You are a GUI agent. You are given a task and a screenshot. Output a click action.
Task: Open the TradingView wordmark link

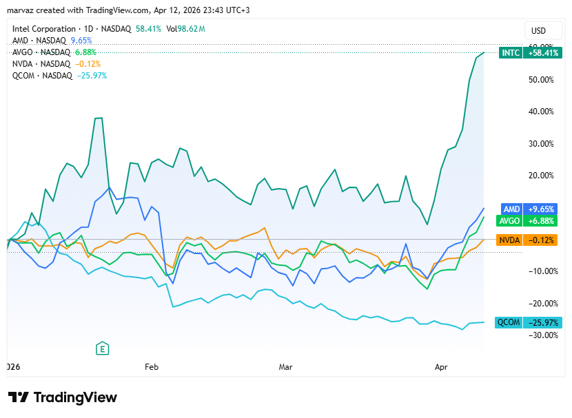pyautogui.click(x=75, y=398)
